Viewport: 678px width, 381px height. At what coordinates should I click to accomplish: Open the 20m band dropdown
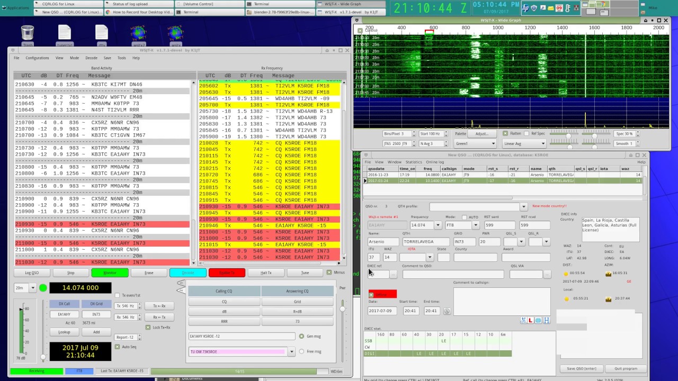click(x=32, y=288)
